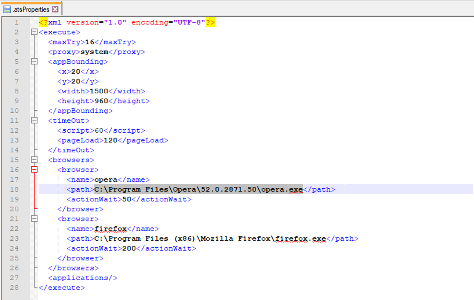Click line number 18 in margin
This screenshot has height=300, width=474.
[14, 189]
